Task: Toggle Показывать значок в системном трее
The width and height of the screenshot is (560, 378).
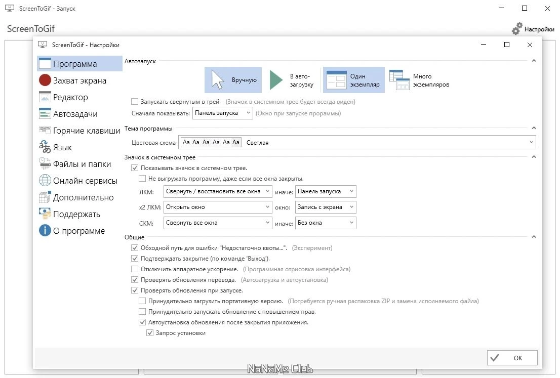Action: point(135,168)
